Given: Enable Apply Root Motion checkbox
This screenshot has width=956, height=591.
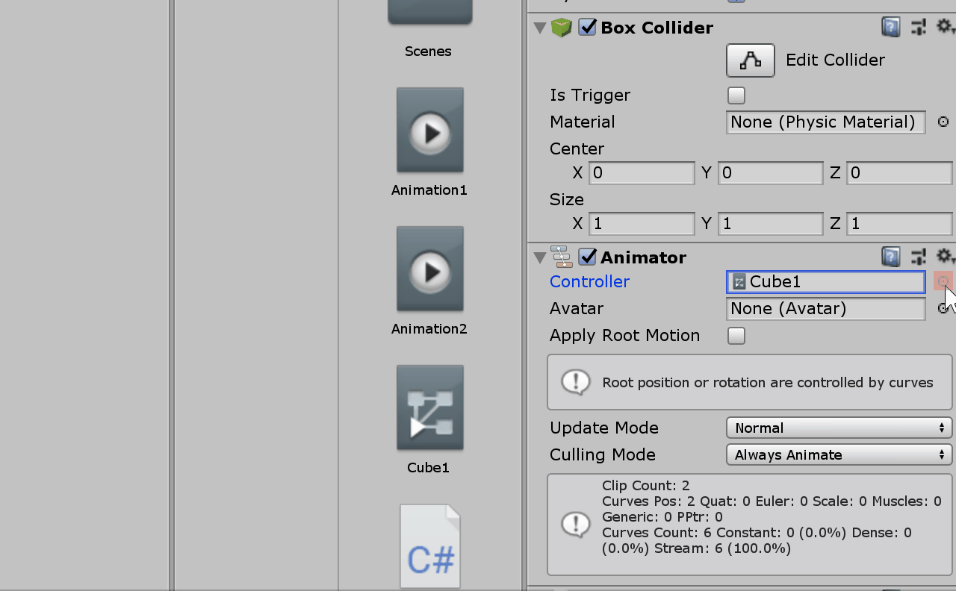Looking at the screenshot, I should click(x=736, y=336).
